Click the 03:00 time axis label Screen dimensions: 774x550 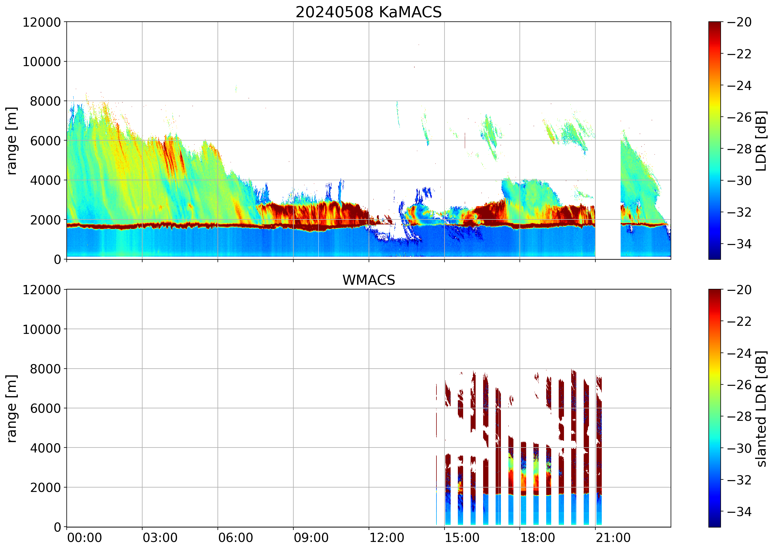pos(160,537)
